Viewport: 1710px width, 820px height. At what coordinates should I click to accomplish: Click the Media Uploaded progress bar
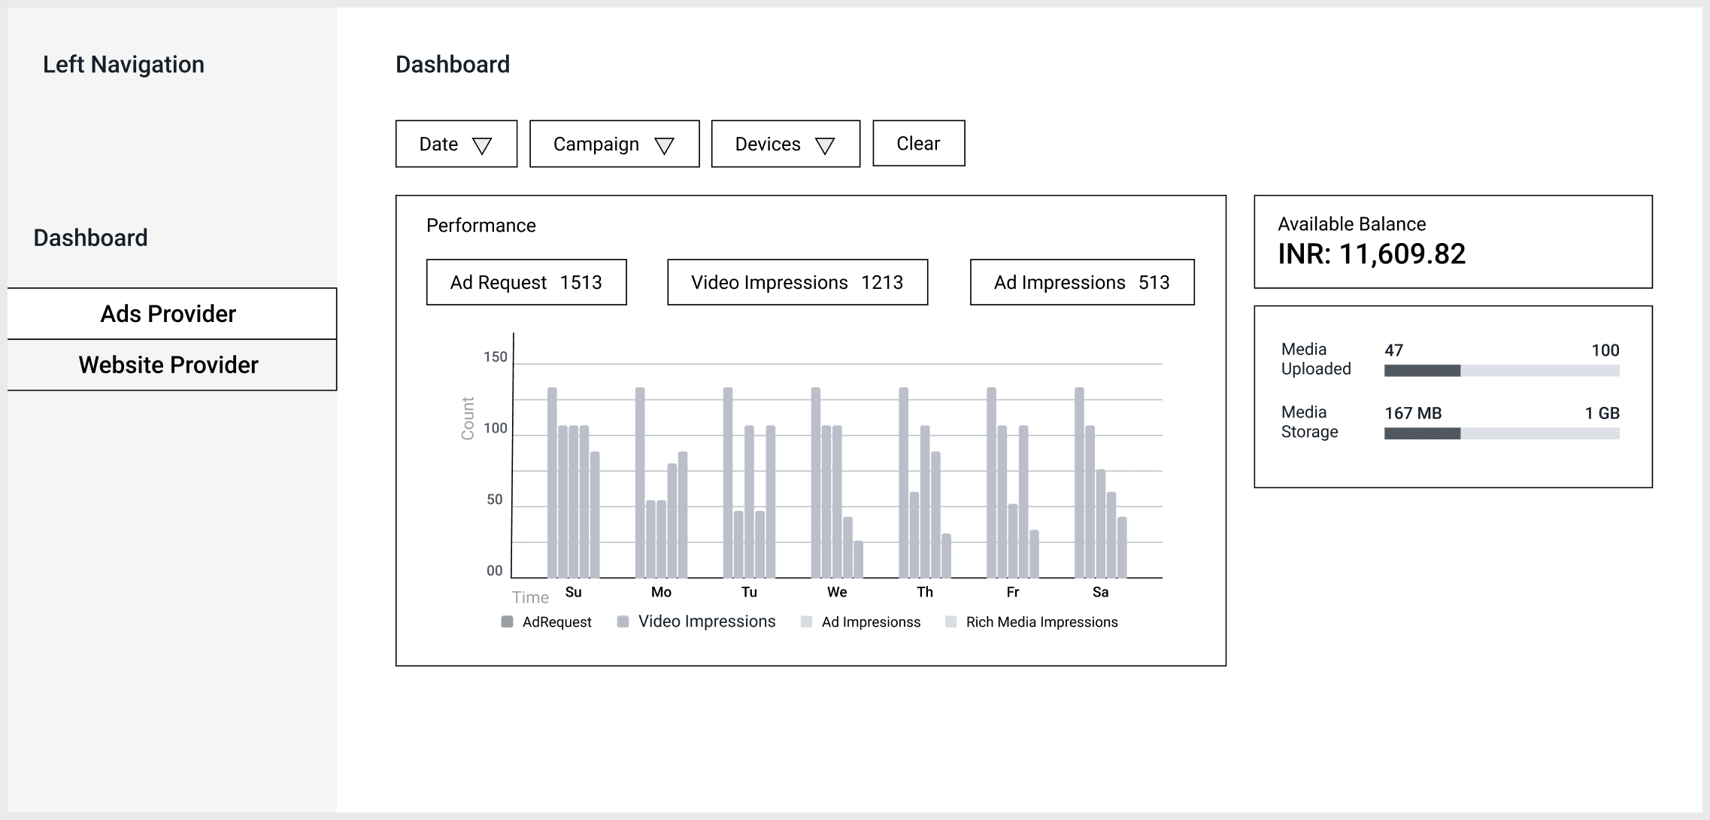tap(1501, 370)
